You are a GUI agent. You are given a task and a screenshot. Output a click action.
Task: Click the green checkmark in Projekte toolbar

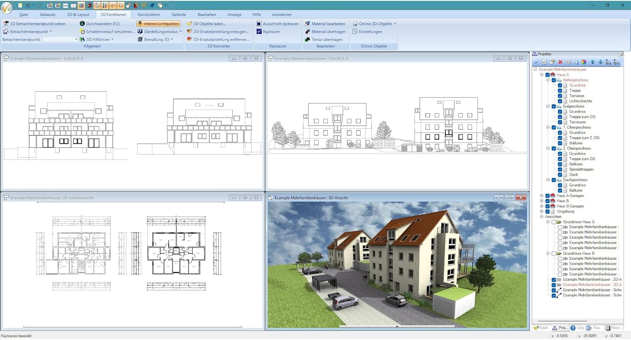tap(536, 62)
